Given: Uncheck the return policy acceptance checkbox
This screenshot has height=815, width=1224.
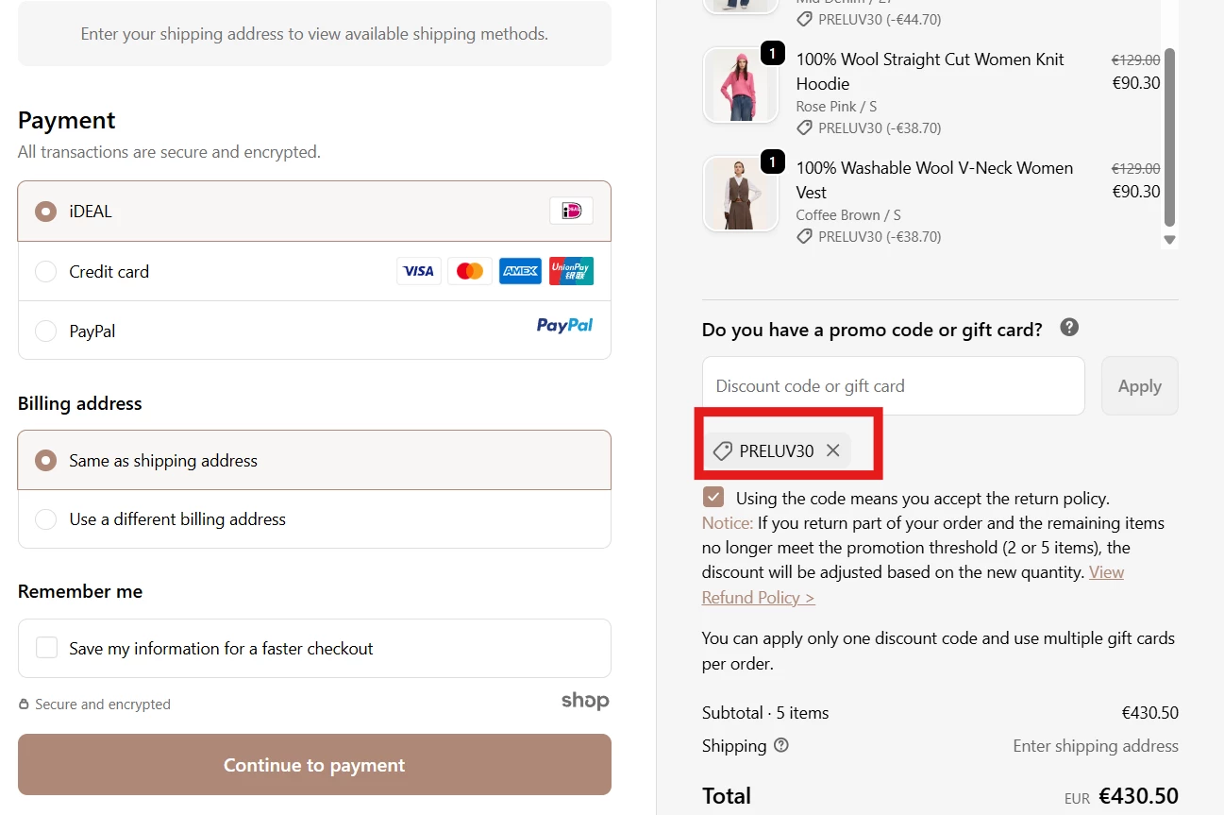Looking at the screenshot, I should pyautogui.click(x=713, y=498).
